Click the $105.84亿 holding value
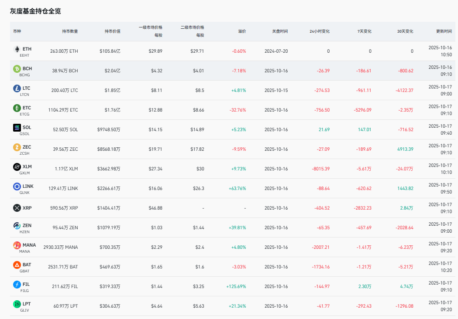Image resolution: width=458 pixels, height=319 pixels. click(x=110, y=51)
